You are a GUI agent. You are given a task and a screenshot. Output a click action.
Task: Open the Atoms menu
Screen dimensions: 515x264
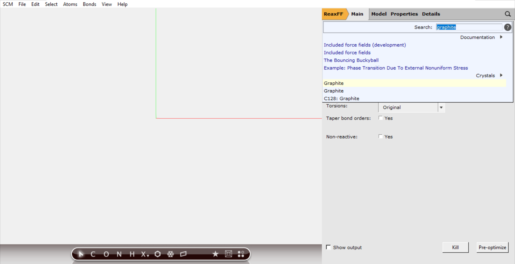[70, 4]
